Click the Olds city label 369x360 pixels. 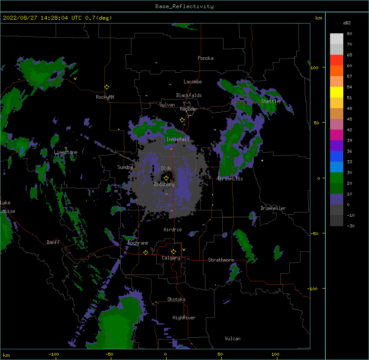166,168
